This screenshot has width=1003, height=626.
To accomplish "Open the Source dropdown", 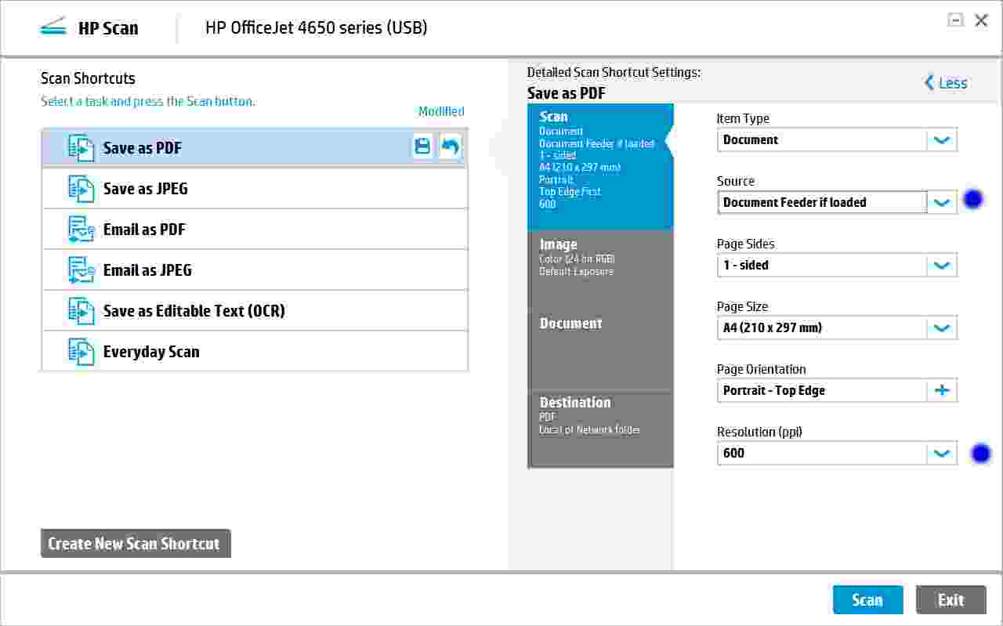I will pyautogui.click(x=942, y=202).
